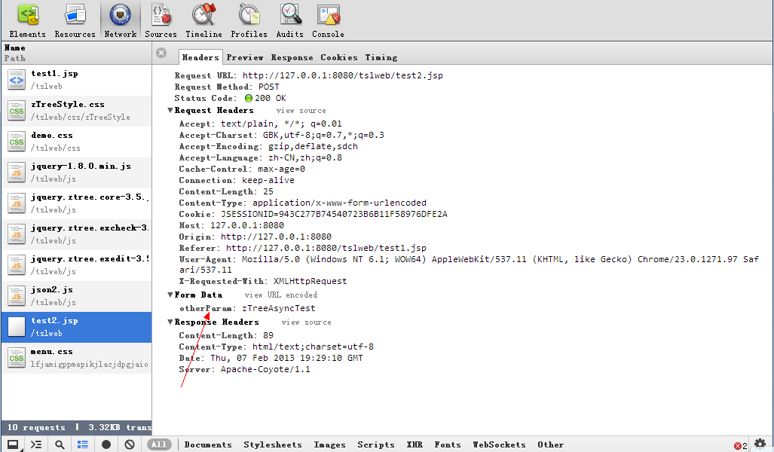Open the Resources panel

[x=75, y=21]
